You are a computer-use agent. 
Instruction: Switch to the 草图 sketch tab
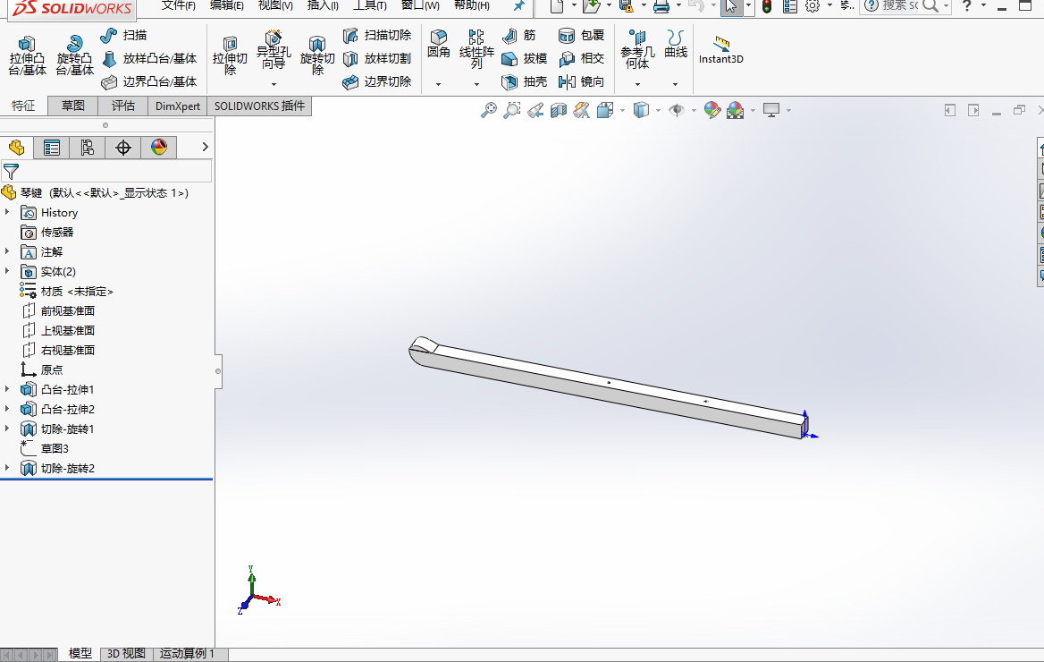[x=73, y=106]
